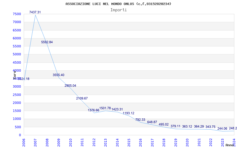The width and height of the screenshot is (237, 148).
Task: Click the 7437.31 data label for 2007
Action: point(35,12)
